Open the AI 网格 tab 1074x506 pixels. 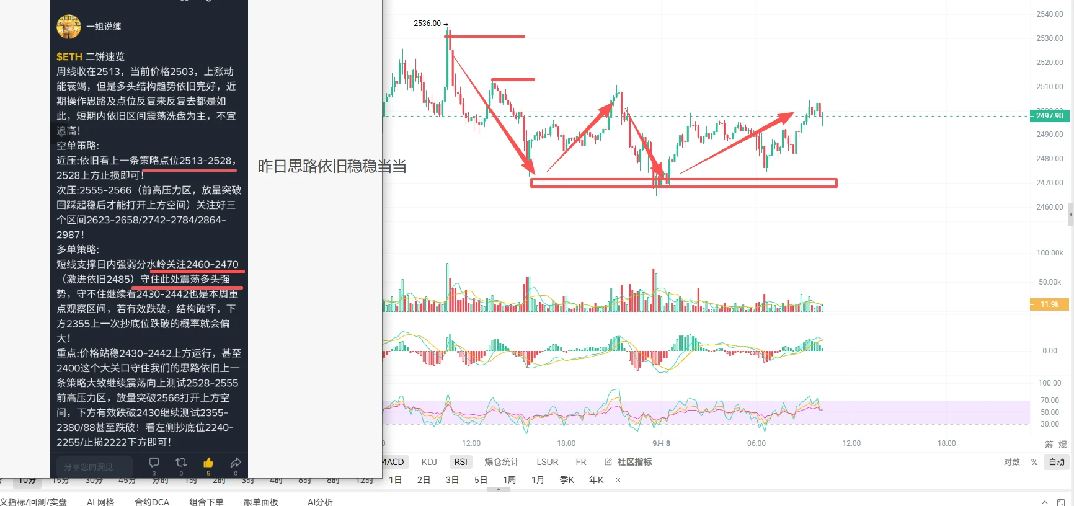click(x=100, y=502)
